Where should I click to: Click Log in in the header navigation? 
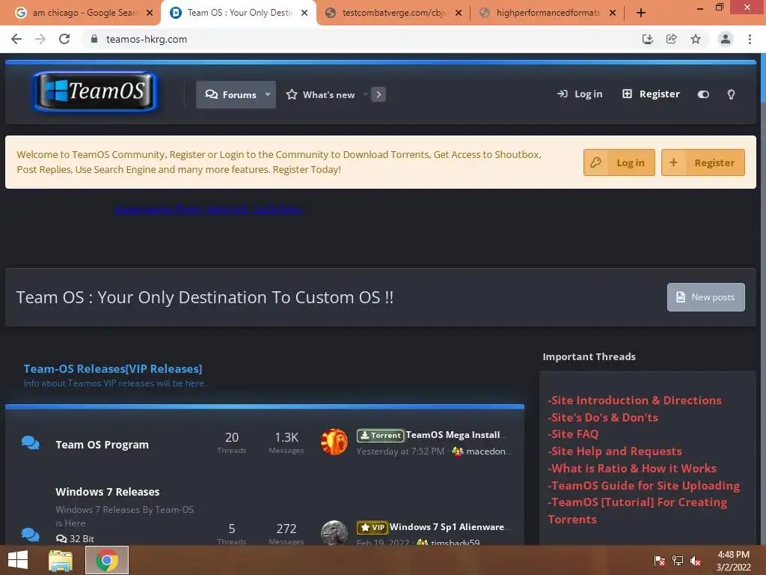pyautogui.click(x=580, y=94)
